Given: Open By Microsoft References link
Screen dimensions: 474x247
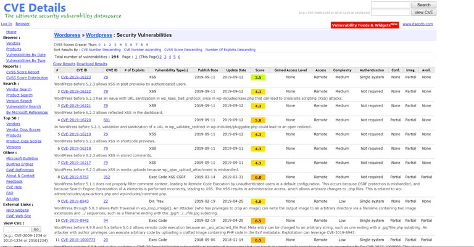Looking at the screenshot, I should click(x=27, y=113).
